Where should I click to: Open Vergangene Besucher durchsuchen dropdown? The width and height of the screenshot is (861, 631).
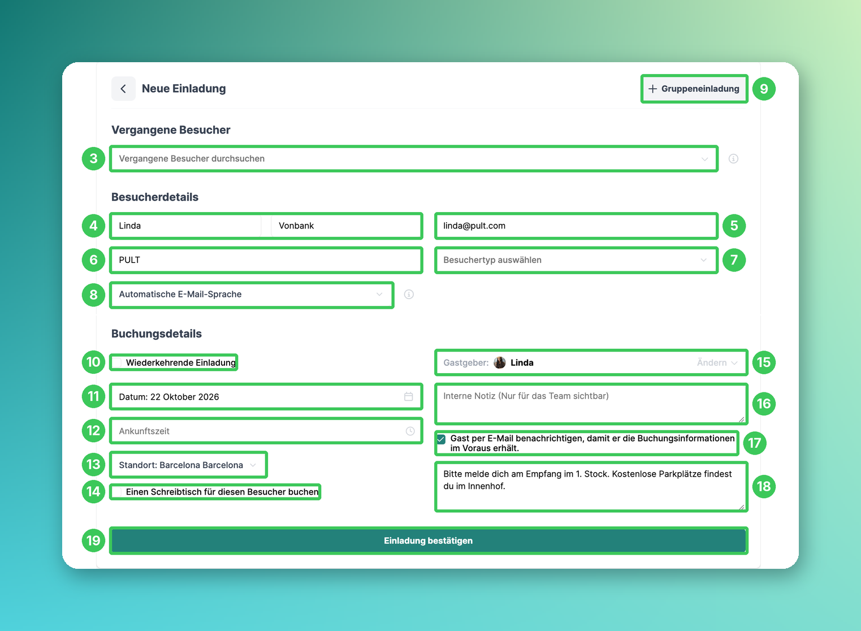[414, 159]
